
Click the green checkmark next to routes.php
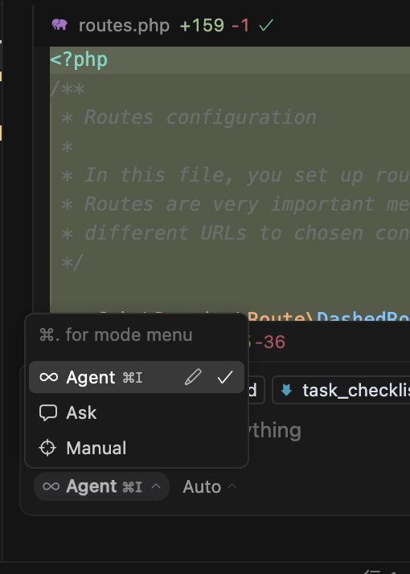266,25
